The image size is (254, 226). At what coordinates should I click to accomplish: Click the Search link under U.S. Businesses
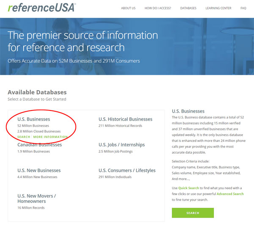(24, 137)
